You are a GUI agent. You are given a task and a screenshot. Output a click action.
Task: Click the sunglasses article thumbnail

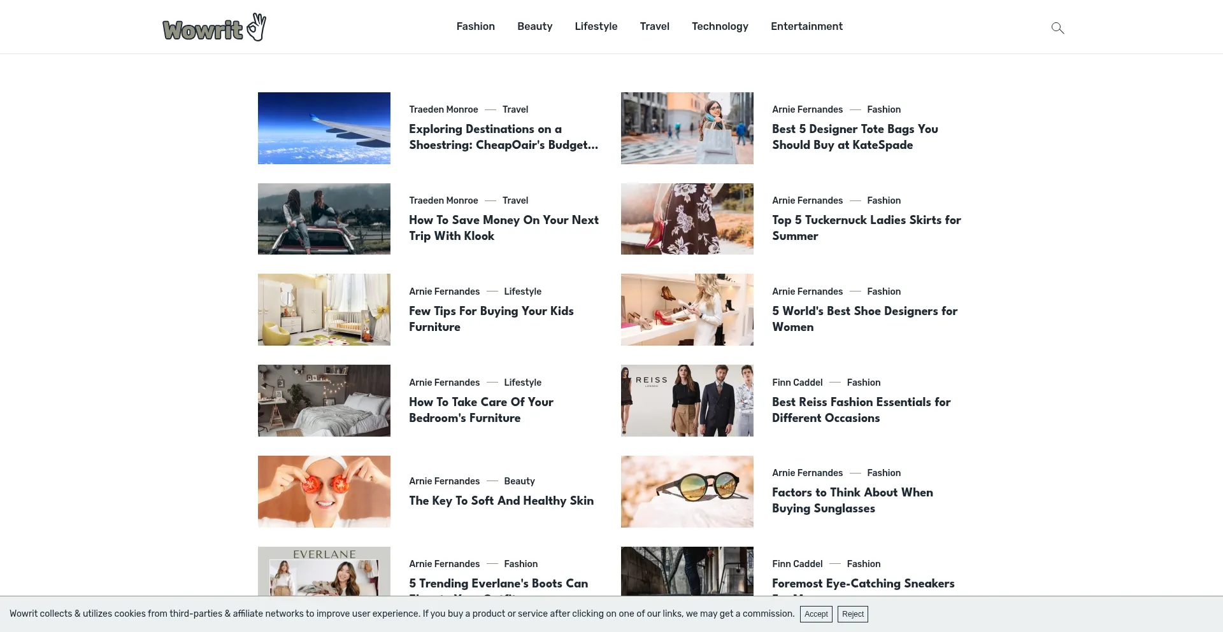[687, 491]
